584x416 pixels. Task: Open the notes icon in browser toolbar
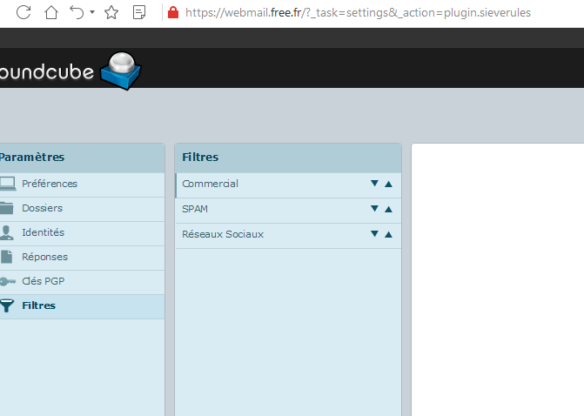tap(139, 12)
